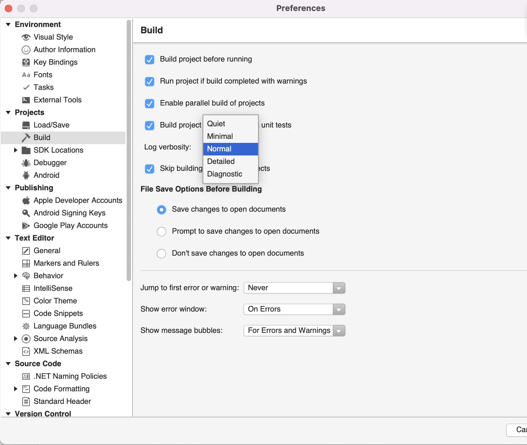The image size is (527, 445).
Task: Open the Show error window dropdown
Action: pos(338,309)
